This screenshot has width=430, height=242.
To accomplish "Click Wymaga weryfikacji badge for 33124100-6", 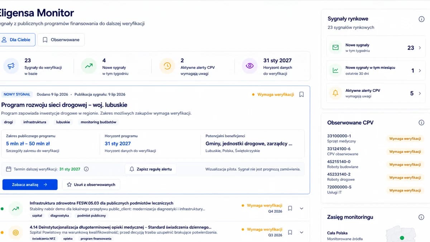I will [x=405, y=152].
